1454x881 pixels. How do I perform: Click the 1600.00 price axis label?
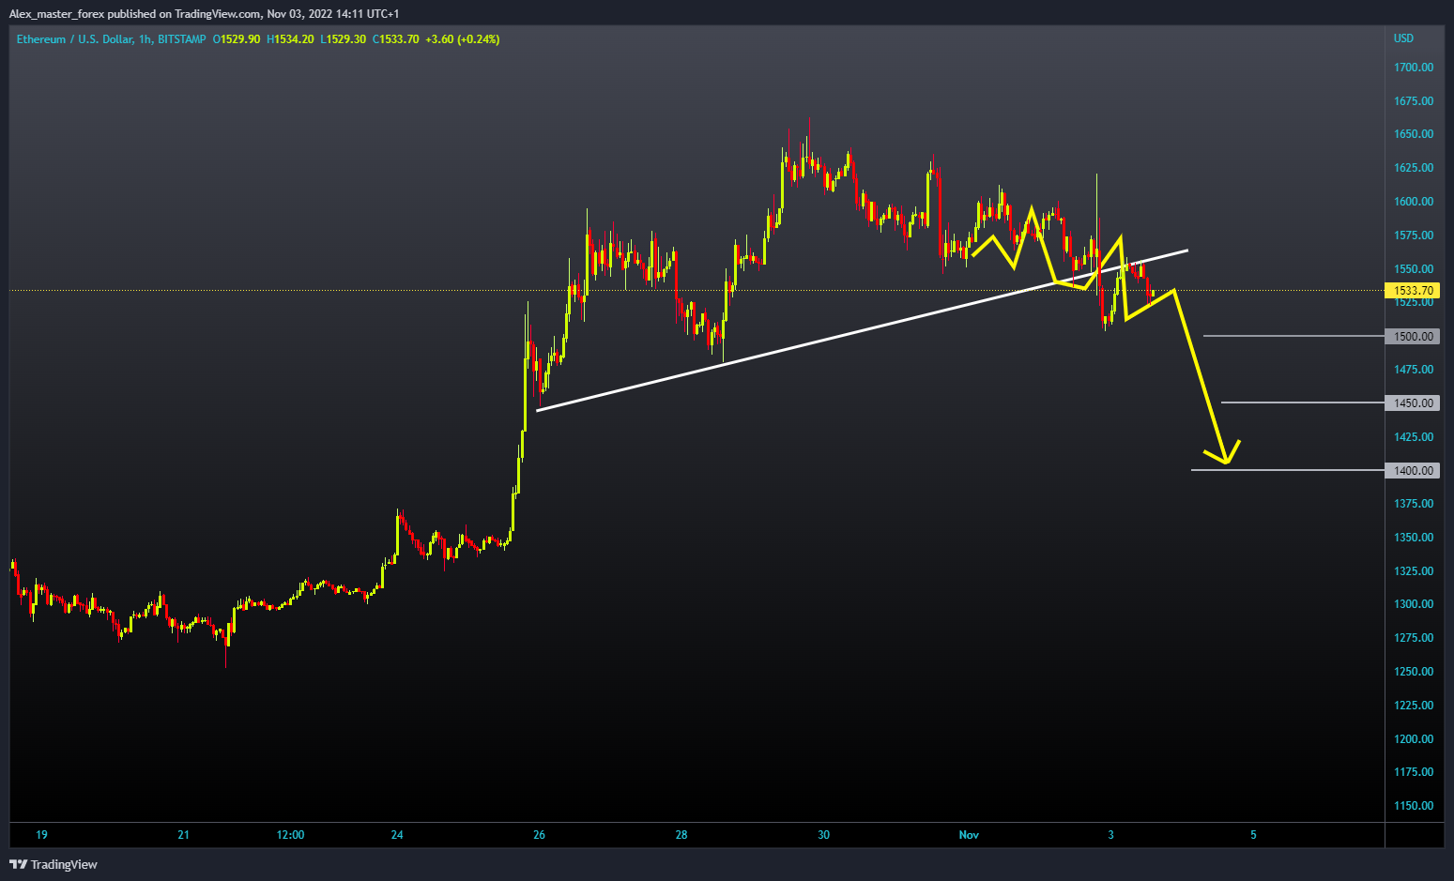click(x=1414, y=202)
